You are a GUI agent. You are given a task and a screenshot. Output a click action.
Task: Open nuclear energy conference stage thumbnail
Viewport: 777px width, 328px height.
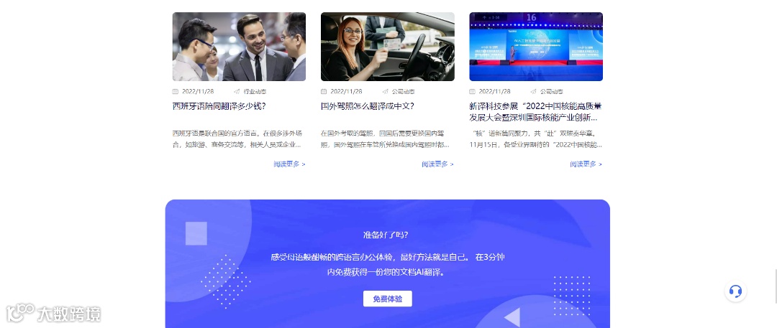point(536,47)
